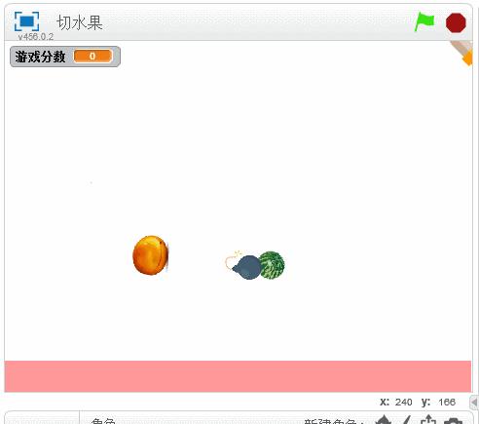Click the pink bar at stage bottom
479x424 pixels.
(x=238, y=376)
